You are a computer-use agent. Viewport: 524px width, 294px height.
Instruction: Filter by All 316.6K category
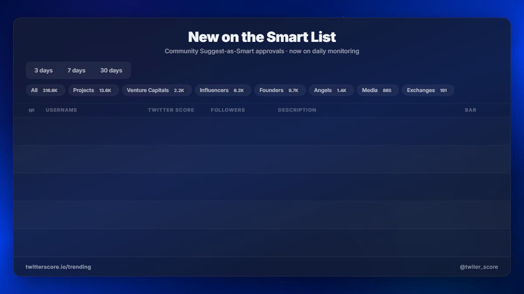pyautogui.click(x=45, y=90)
